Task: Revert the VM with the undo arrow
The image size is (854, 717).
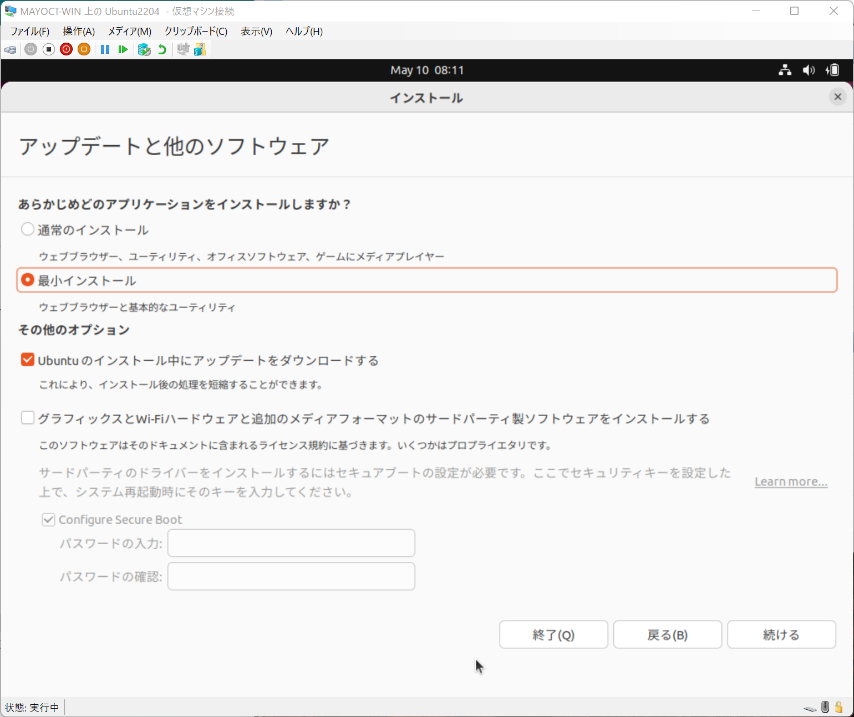Action: (161, 49)
